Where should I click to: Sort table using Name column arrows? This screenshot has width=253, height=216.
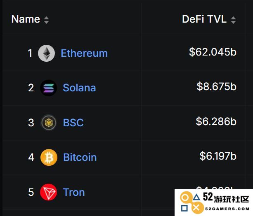47,20
